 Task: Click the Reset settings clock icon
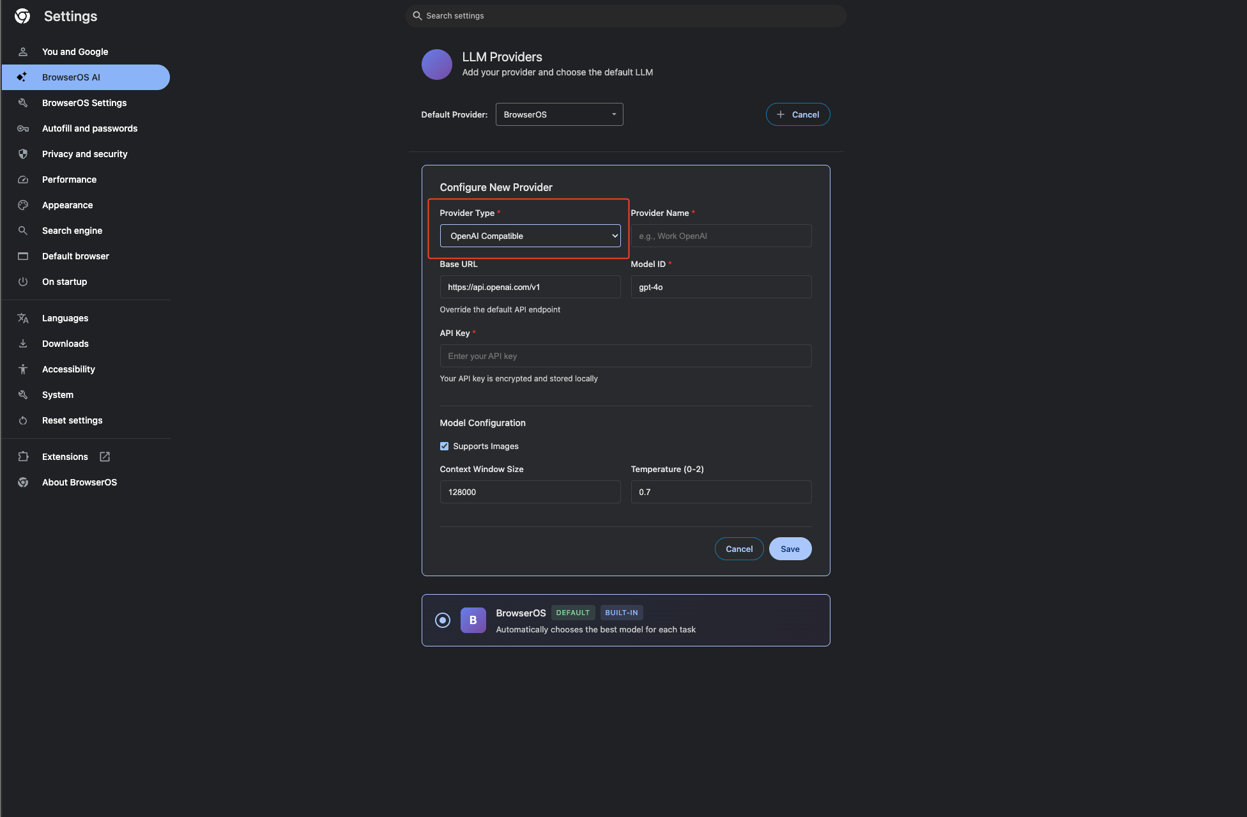click(x=22, y=420)
